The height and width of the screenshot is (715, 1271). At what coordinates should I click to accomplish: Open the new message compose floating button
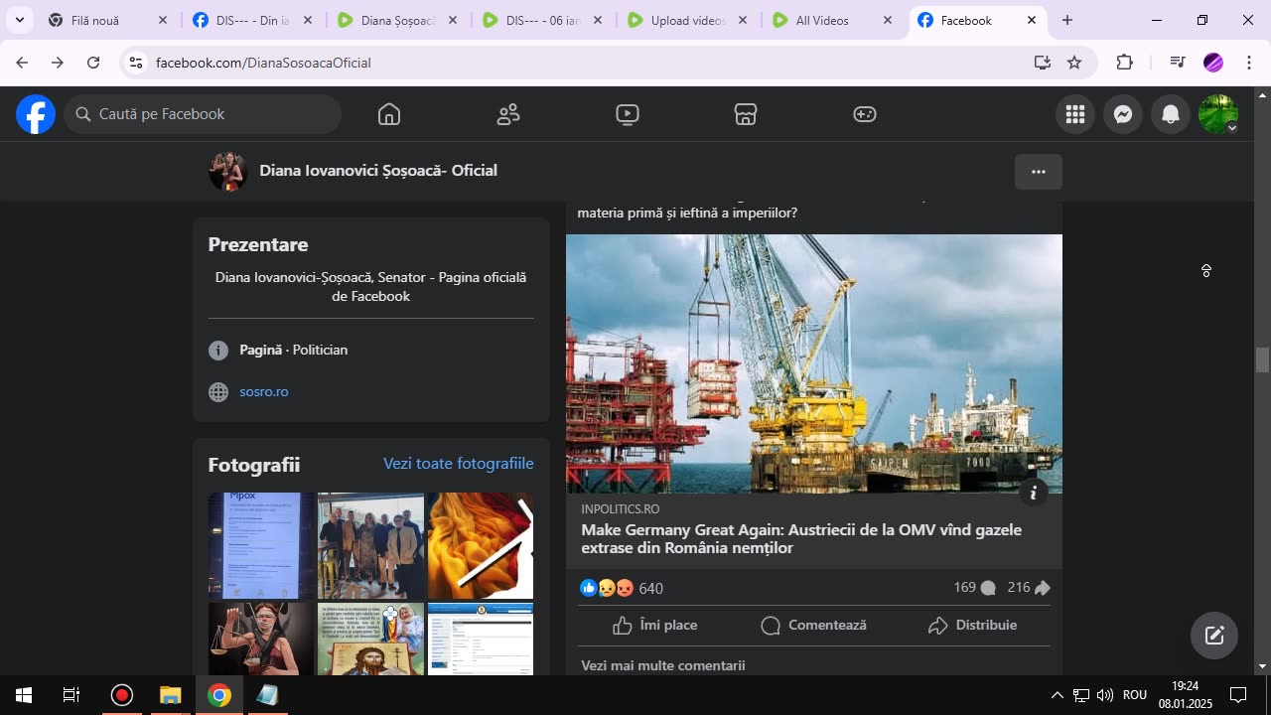(1214, 636)
